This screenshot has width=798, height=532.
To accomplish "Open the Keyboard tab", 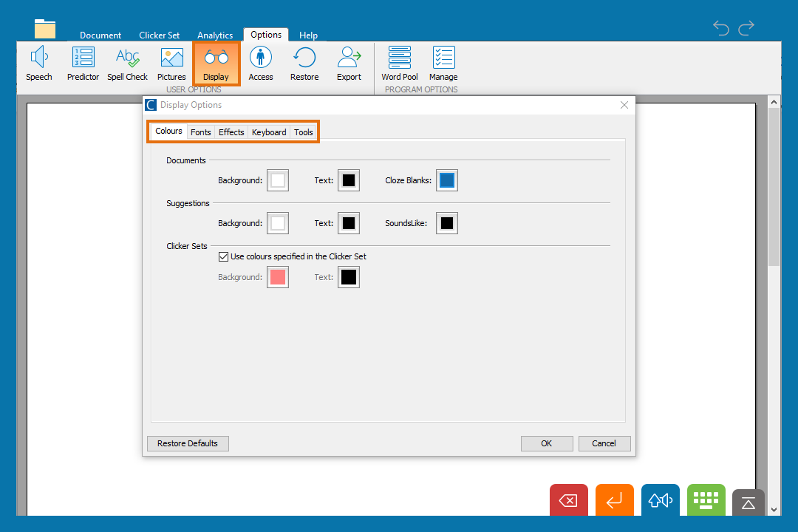I will point(269,132).
